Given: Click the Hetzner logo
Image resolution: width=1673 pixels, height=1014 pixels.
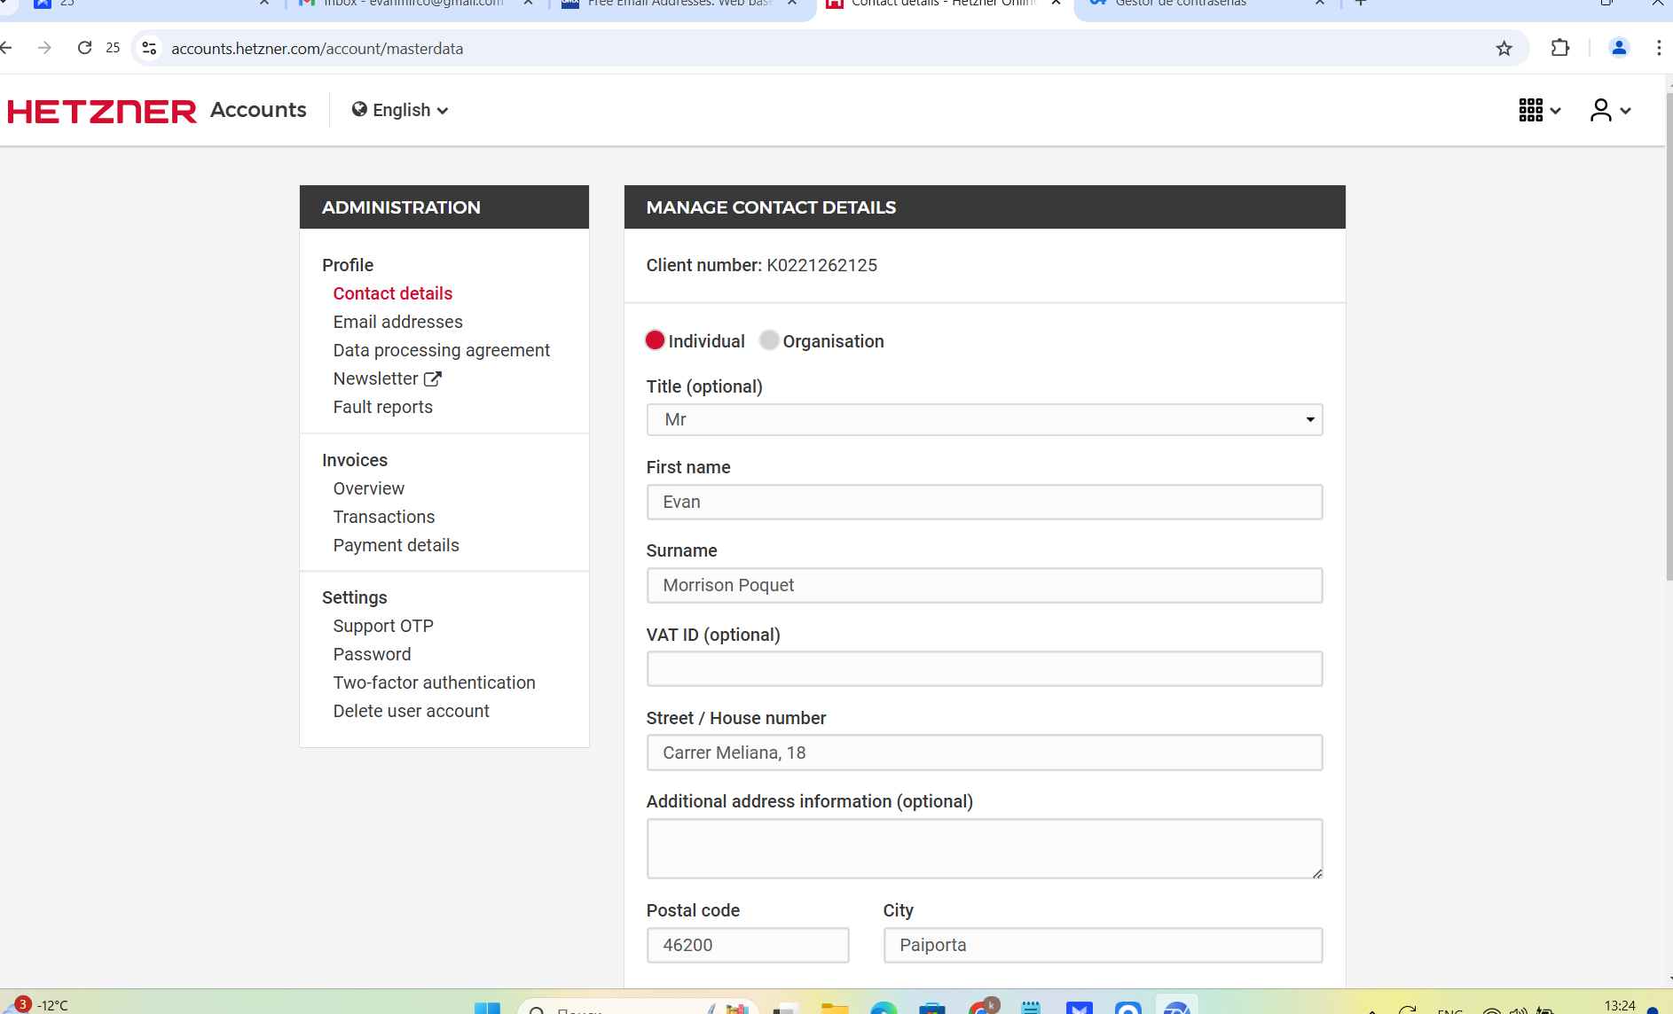Looking at the screenshot, I should [102, 111].
